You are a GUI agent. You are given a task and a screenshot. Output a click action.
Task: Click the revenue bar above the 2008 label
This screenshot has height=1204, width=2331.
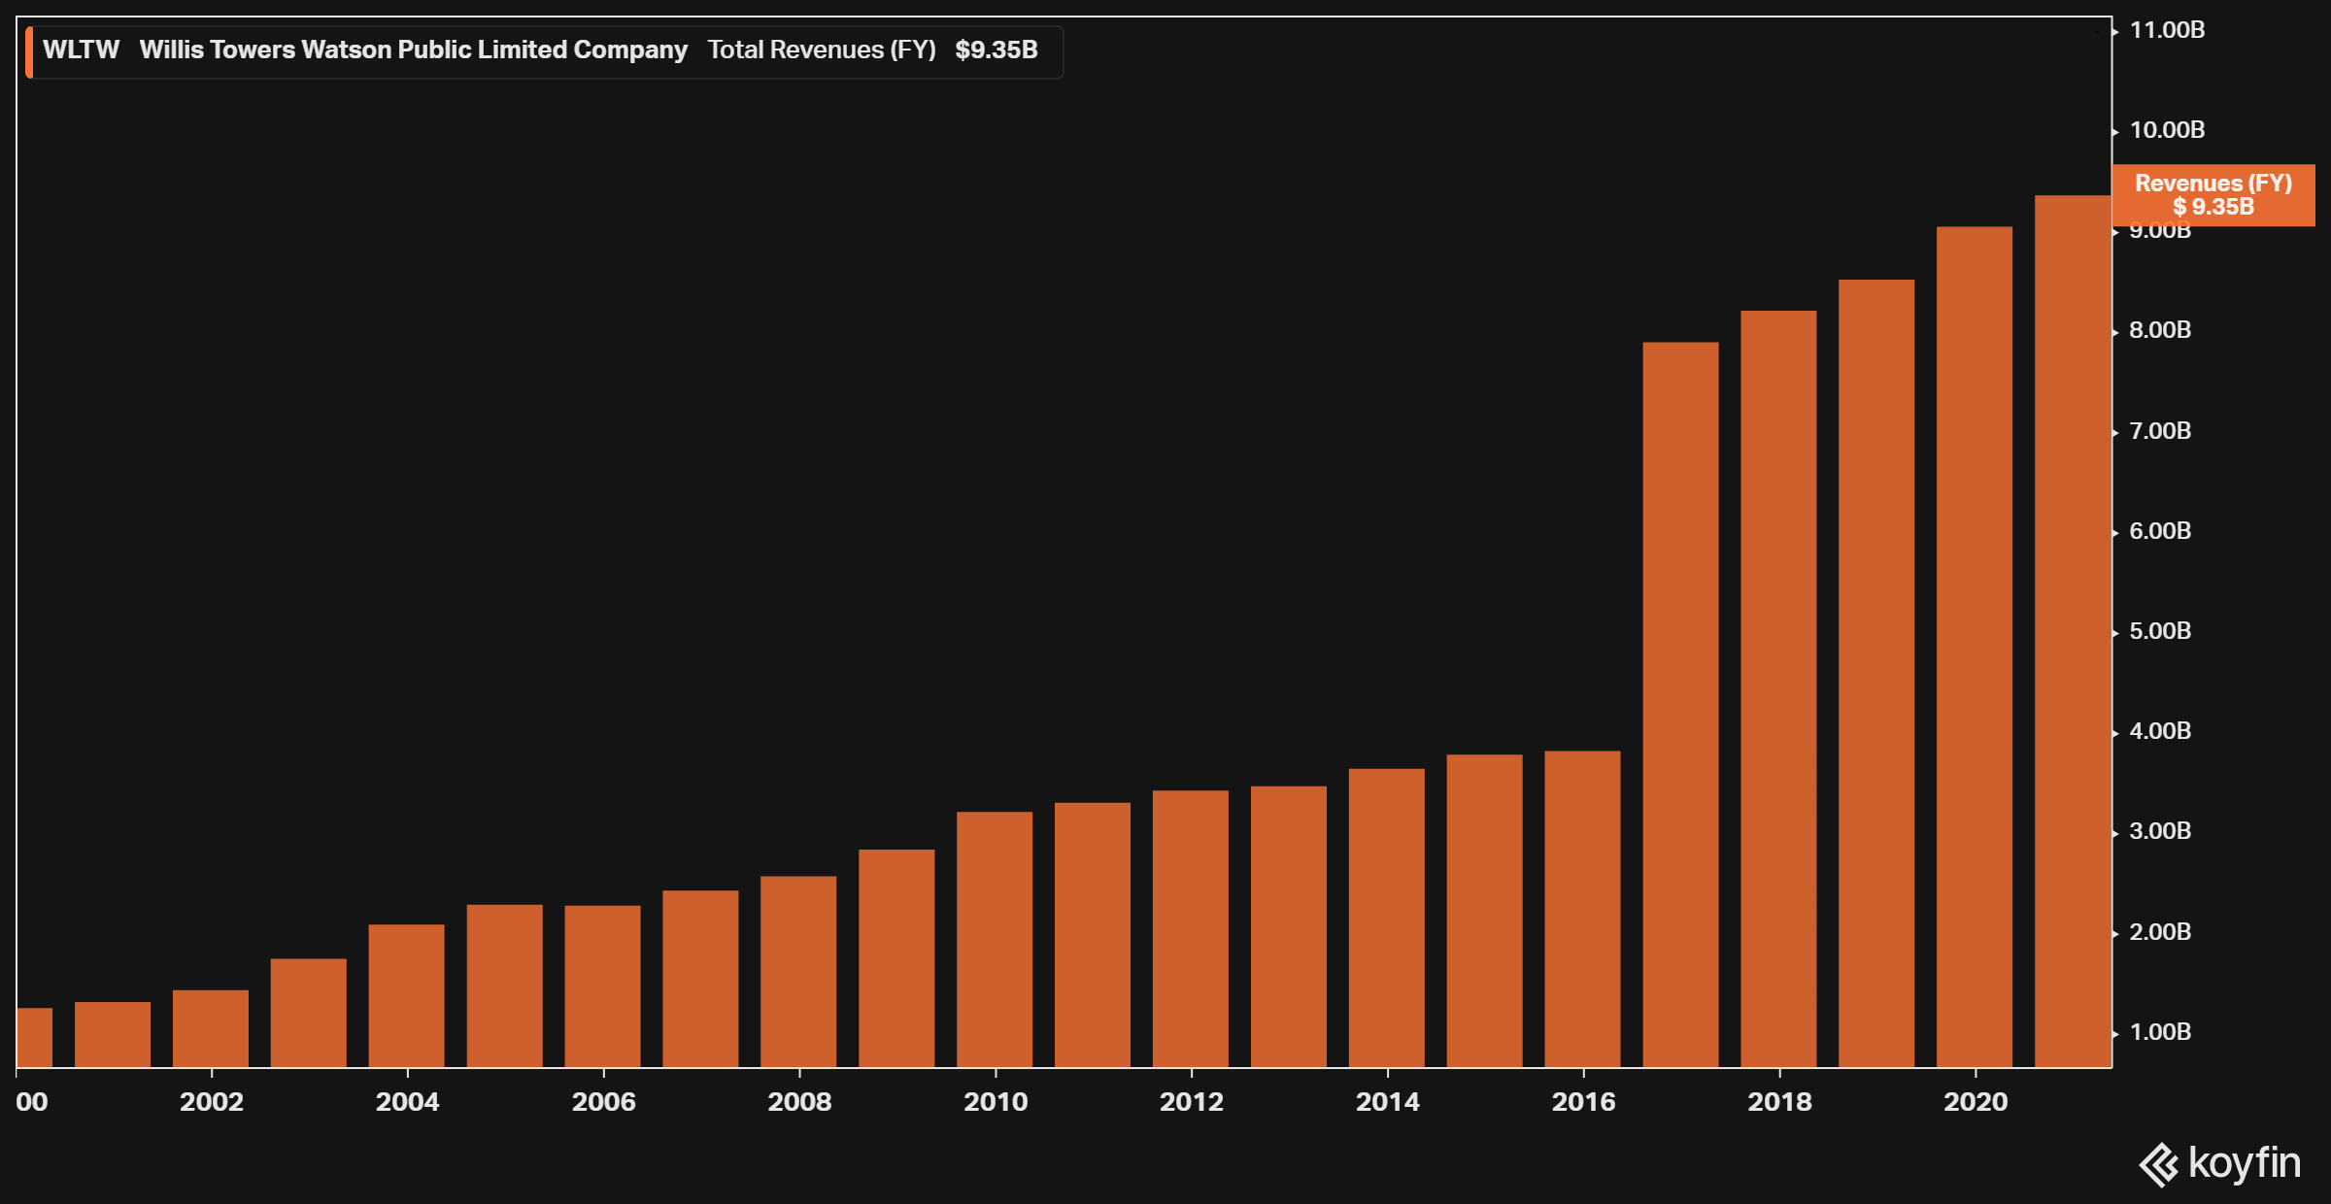pos(798,972)
